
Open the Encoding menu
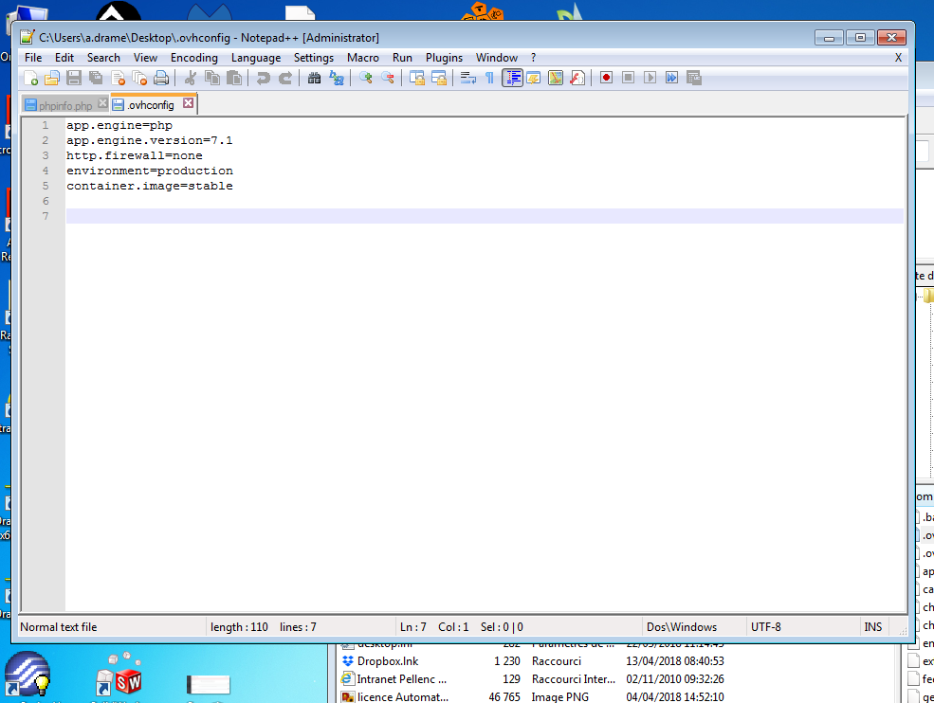(x=193, y=58)
